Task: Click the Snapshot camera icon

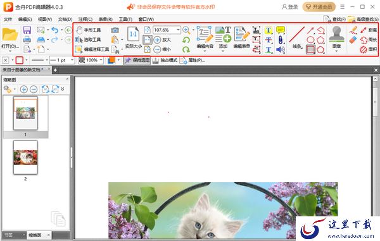Action: pyautogui.click(x=115, y=30)
